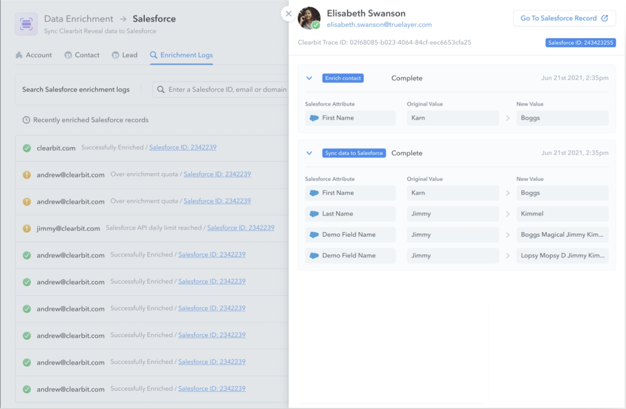Click the Salesforce ID: 243423255 badge
The height and width of the screenshot is (409, 626).
pyautogui.click(x=580, y=43)
